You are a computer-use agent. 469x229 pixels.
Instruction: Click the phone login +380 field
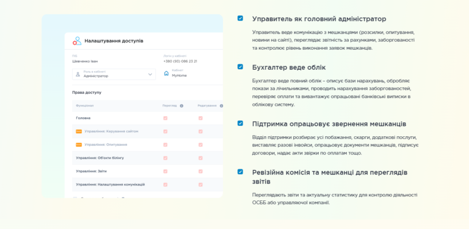[x=180, y=61]
